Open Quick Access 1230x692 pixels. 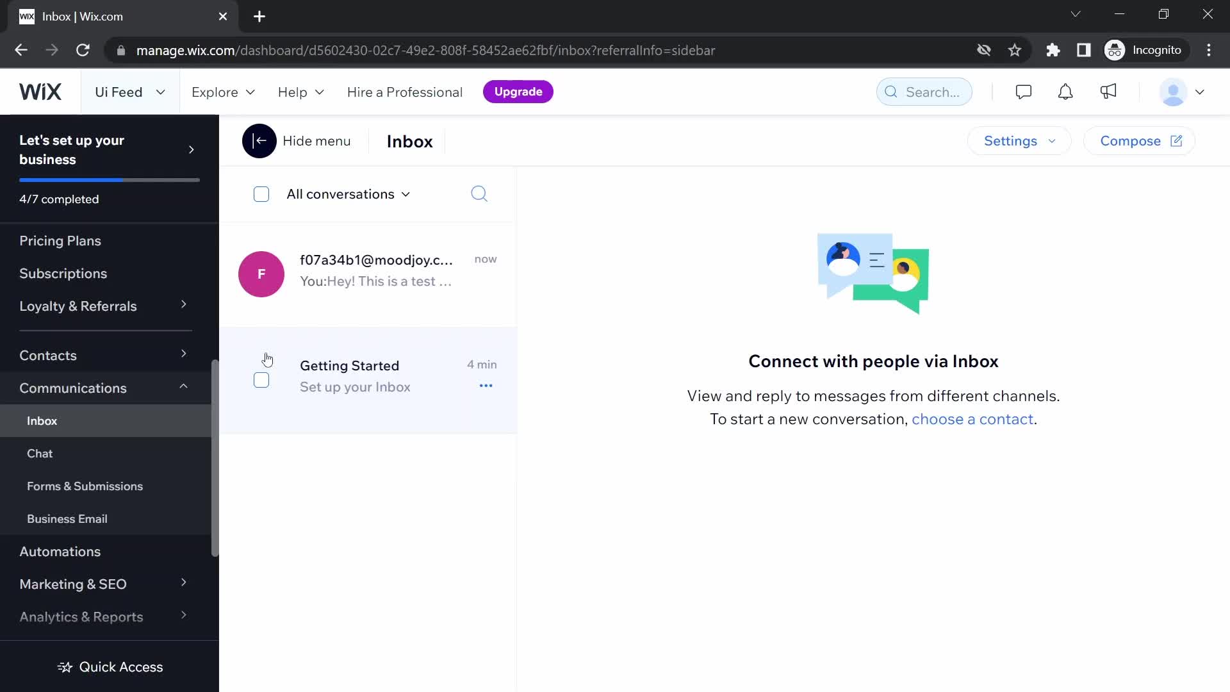point(110,667)
